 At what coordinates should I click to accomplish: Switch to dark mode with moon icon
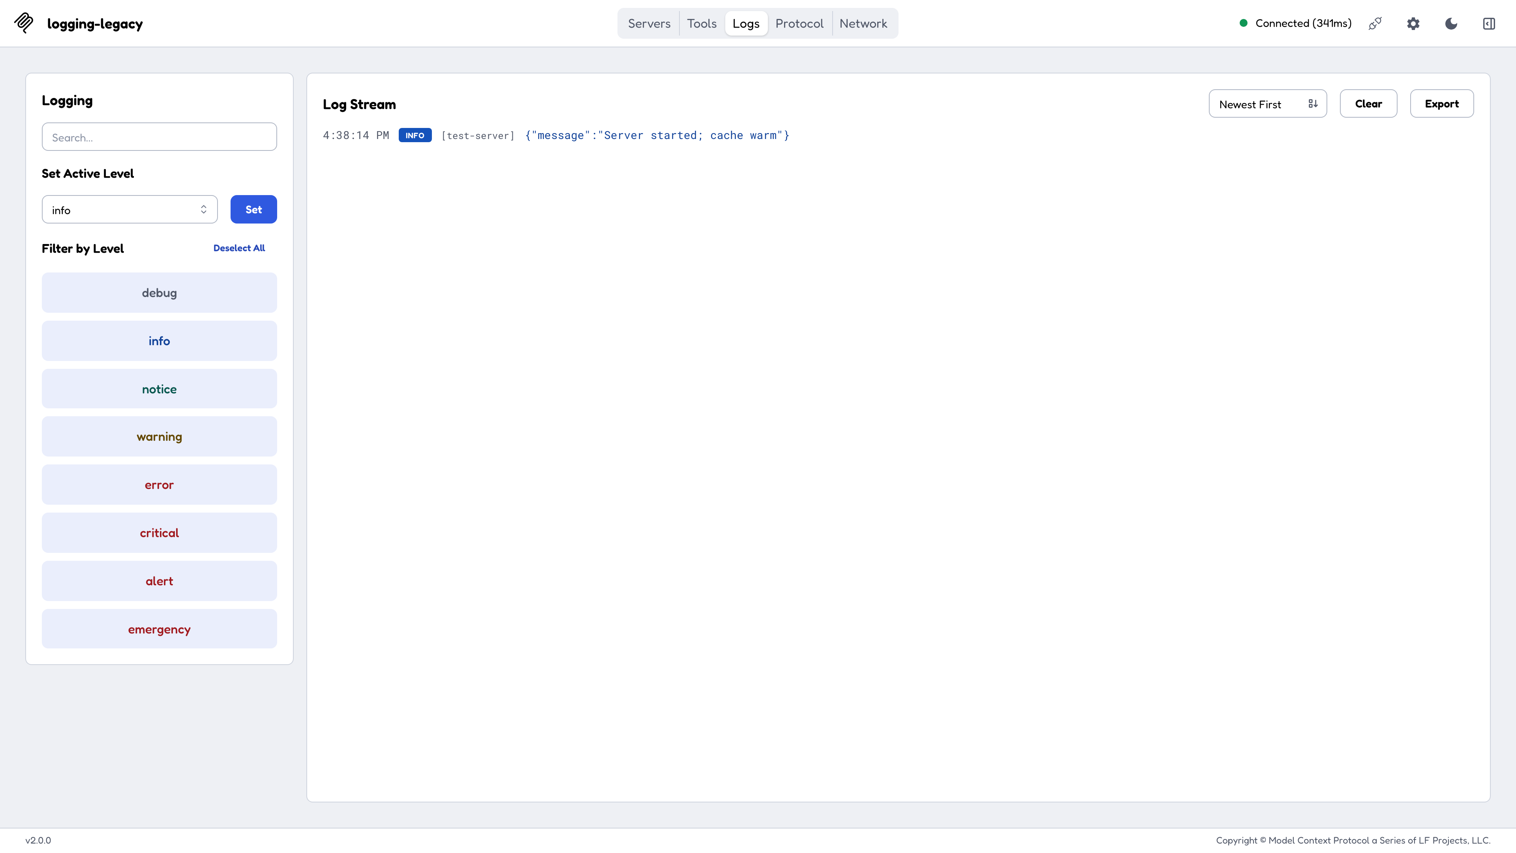1451,24
